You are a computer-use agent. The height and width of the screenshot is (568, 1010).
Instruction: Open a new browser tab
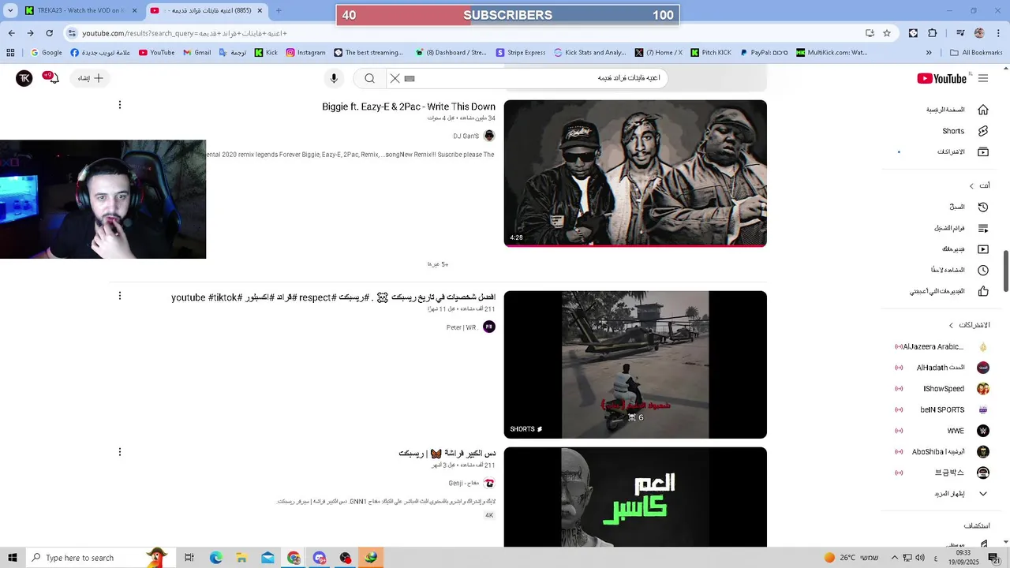pos(279,10)
